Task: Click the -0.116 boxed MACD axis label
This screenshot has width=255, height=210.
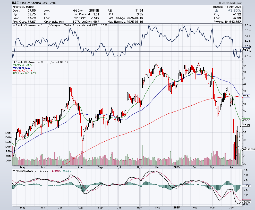Action: pyautogui.click(x=247, y=186)
